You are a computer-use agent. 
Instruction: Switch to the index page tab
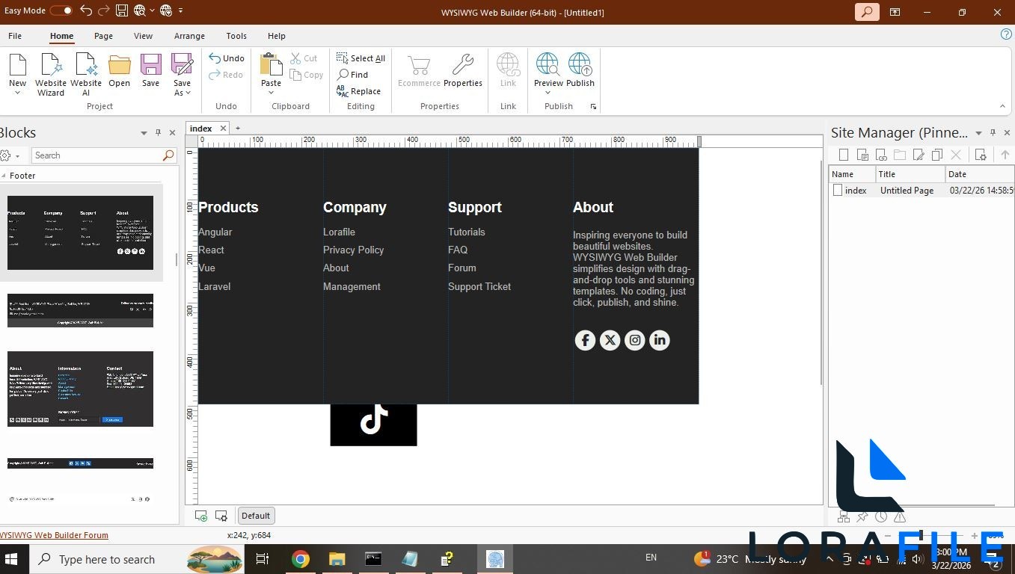point(200,128)
